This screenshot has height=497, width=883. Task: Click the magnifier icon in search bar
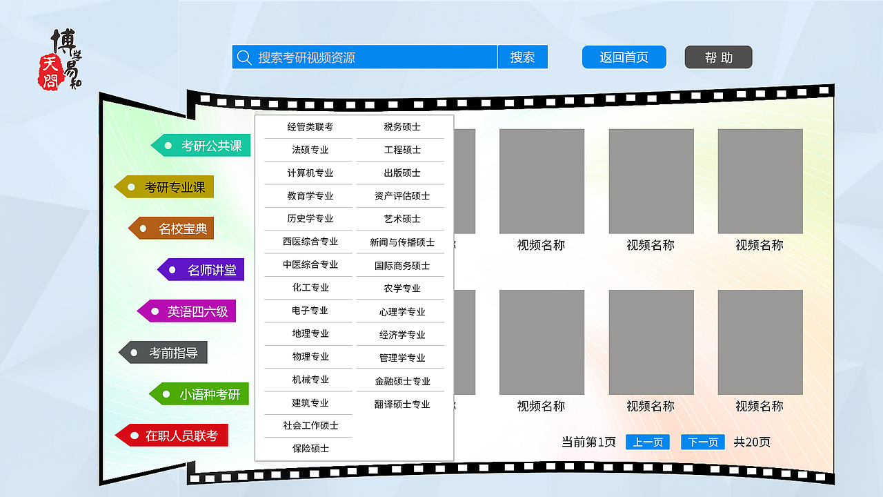click(244, 57)
